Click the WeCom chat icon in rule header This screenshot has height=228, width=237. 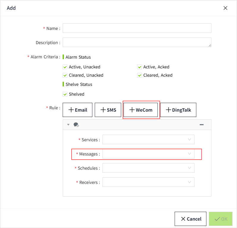(76, 125)
